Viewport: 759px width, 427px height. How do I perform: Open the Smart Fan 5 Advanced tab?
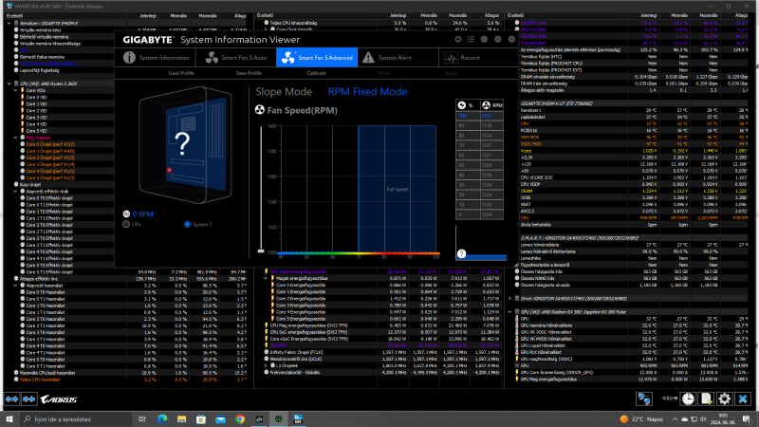[x=317, y=58]
